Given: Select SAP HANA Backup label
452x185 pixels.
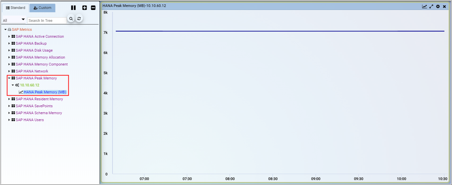Looking at the screenshot, I should 31,43.
